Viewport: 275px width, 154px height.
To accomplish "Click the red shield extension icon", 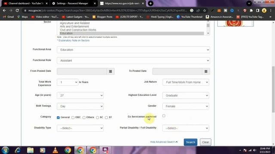I will tap(245, 10).
